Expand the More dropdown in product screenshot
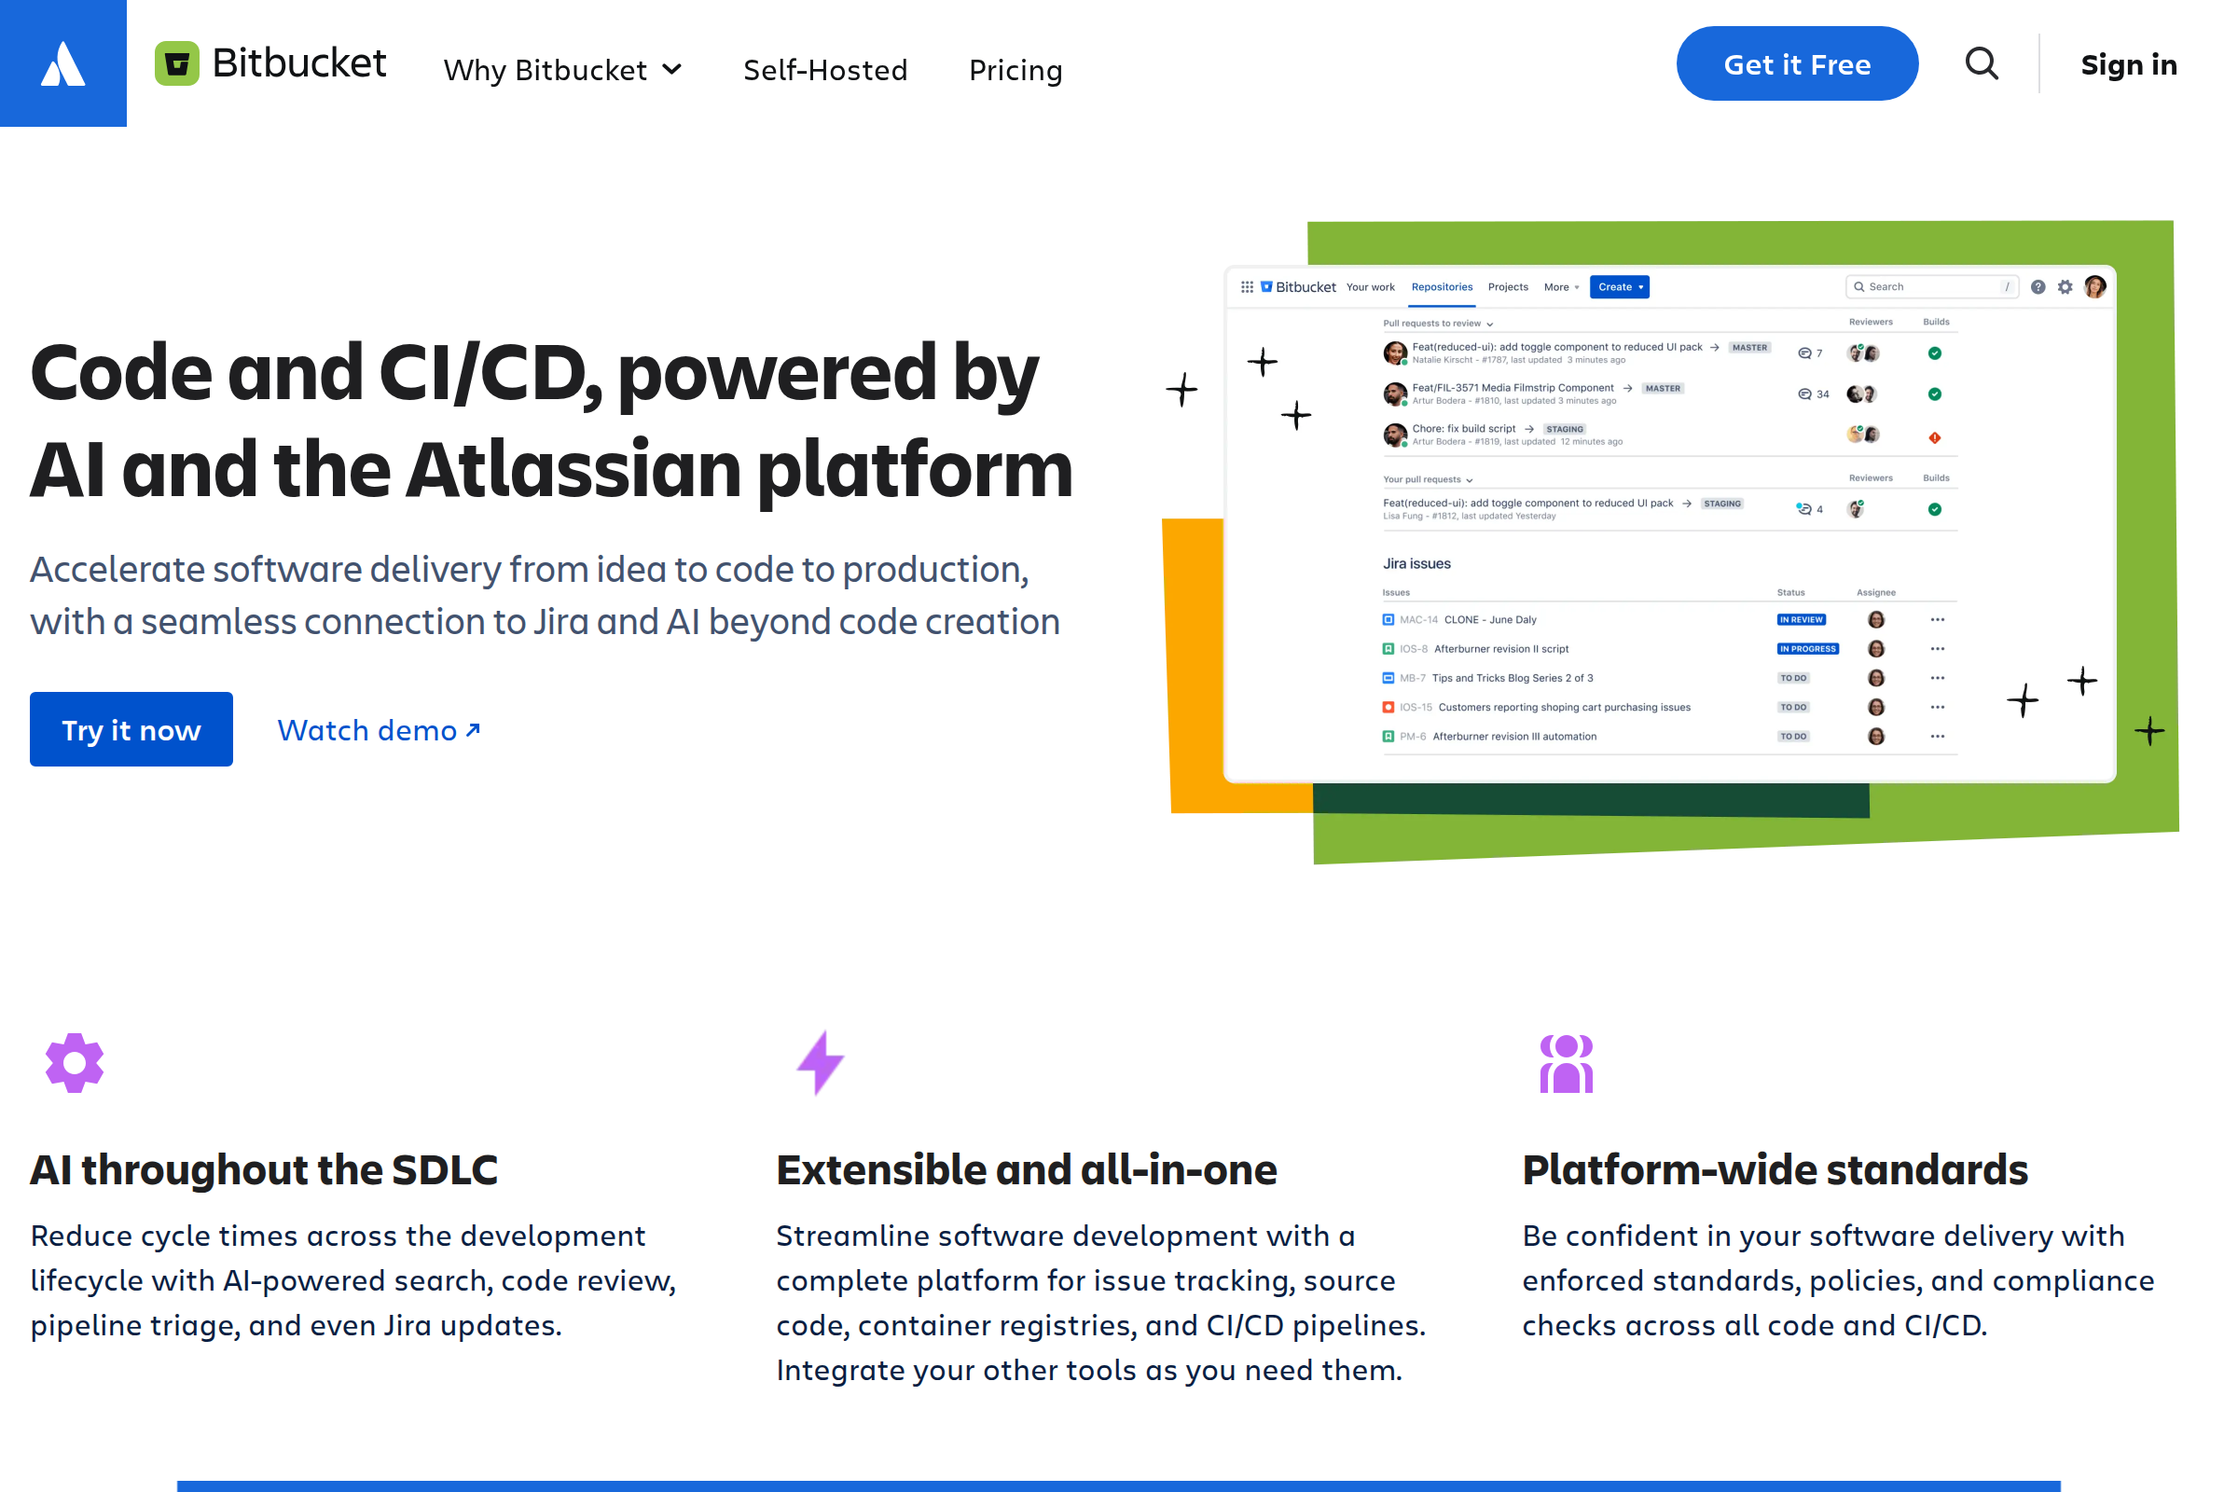This screenshot has height=1492, width=2238. tap(1561, 286)
